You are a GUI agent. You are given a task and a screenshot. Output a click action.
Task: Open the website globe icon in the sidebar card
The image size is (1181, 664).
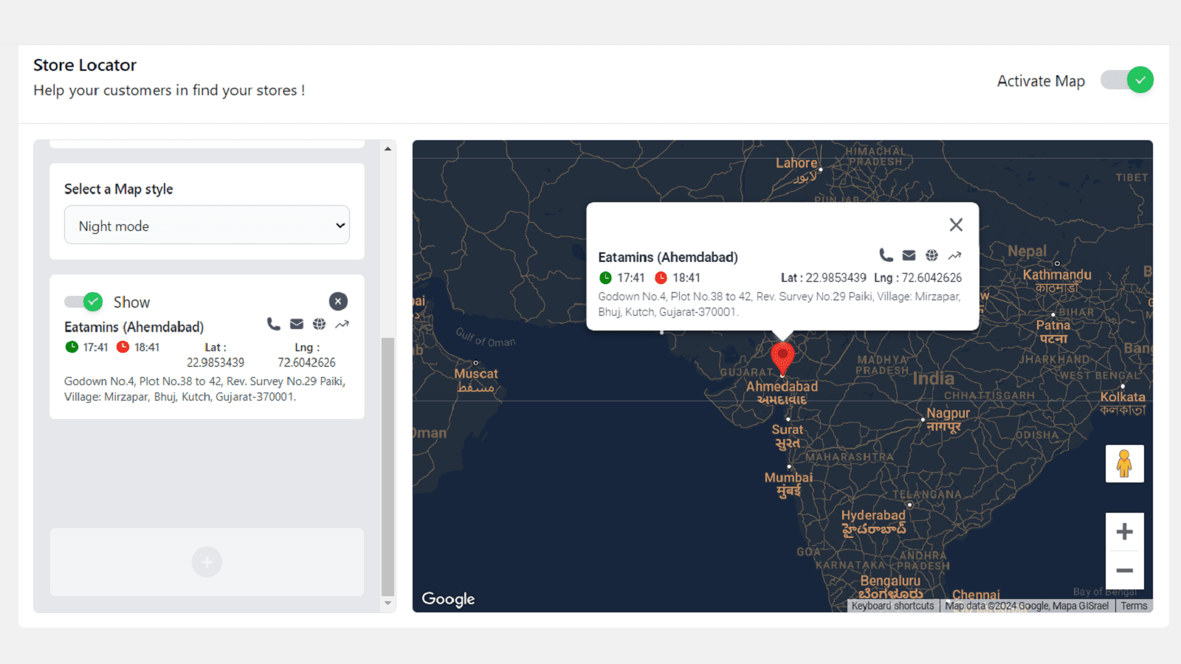click(319, 324)
